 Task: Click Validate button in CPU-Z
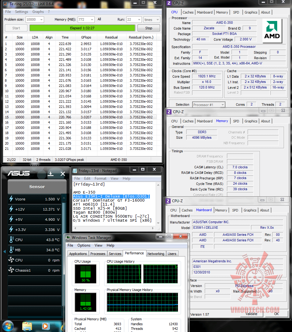(x=251, y=314)
